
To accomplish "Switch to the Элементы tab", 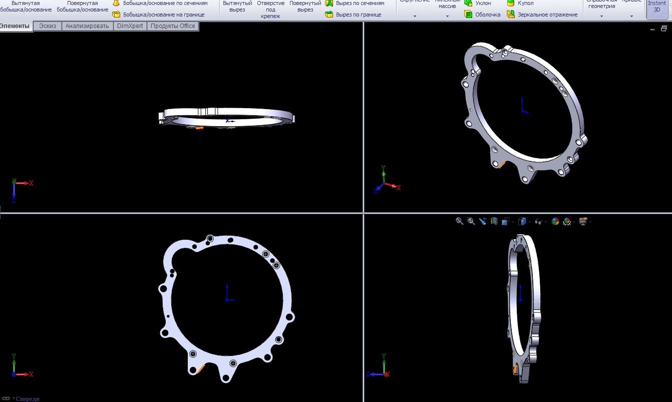I will tap(15, 26).
